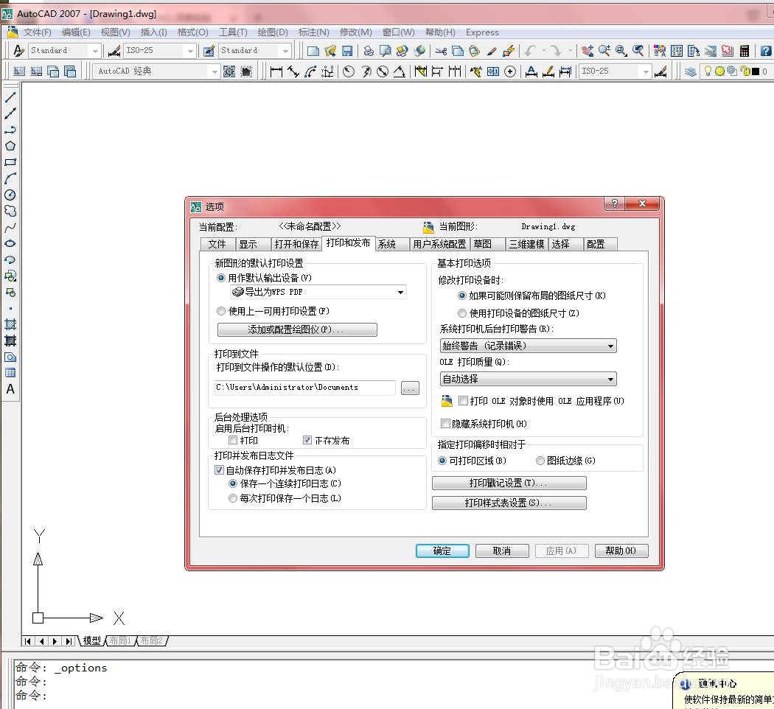774x709 pixels.
Task: Switch to 打开和保存 tab
Action: [296, 244]
